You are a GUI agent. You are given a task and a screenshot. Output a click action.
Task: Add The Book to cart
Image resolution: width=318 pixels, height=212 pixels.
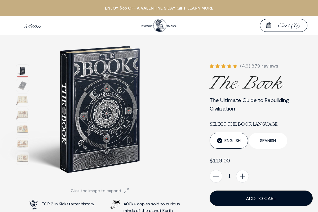coord(261,198)
